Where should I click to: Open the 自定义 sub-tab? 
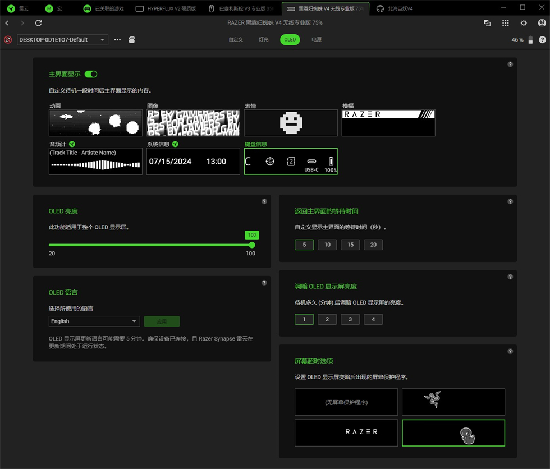236,40
